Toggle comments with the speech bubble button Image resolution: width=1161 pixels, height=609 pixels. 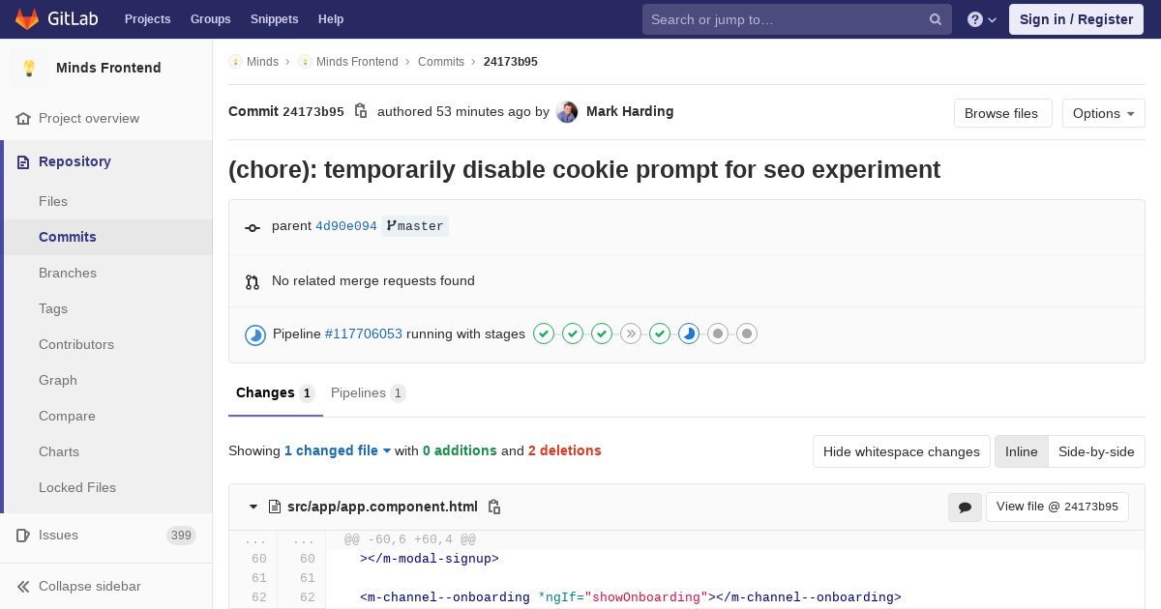pyautogui.click(x=965, y=507)
